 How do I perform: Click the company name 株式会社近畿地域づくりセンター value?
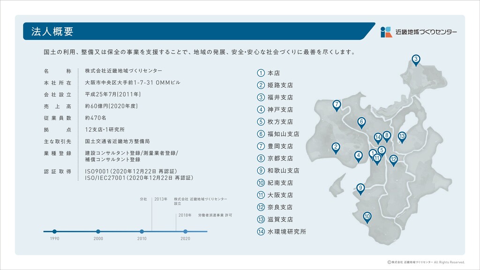(124, 71)
